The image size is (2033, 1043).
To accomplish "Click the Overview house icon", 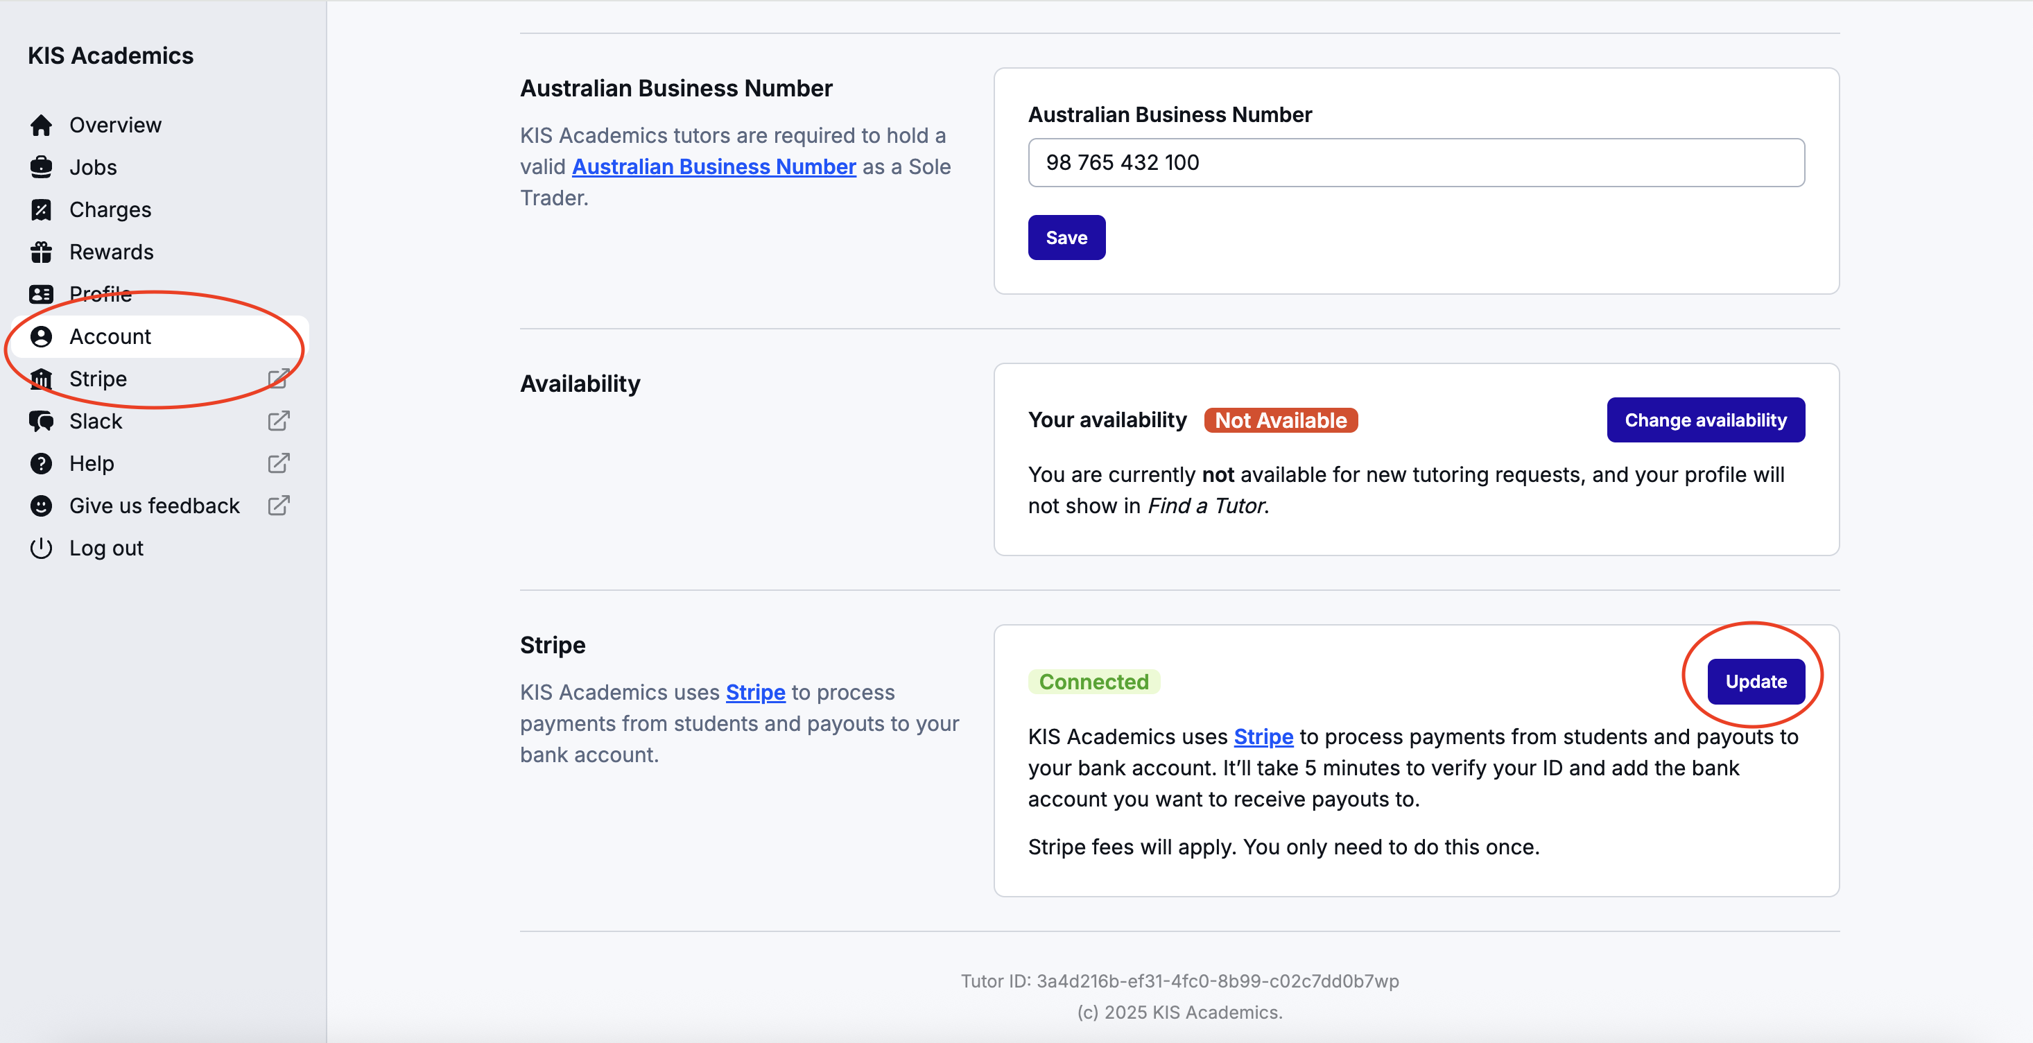I will click(x=41, y=125).
